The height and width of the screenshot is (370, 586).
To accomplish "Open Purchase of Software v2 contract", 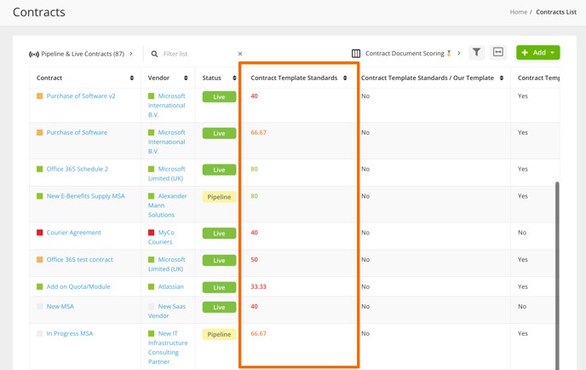I will [81, 95].
